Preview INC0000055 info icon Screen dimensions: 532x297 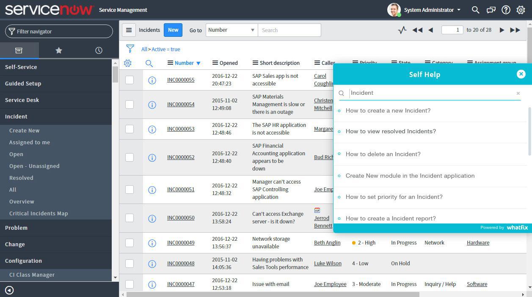pyautogui.click(x=152, y=80)
